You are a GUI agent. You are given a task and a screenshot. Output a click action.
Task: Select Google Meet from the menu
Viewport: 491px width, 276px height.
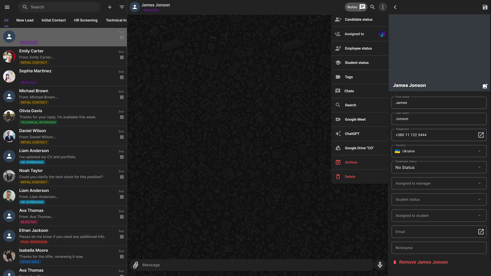(355, 119)
